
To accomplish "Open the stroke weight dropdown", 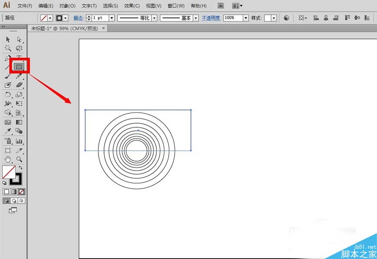I will point(112,18).
